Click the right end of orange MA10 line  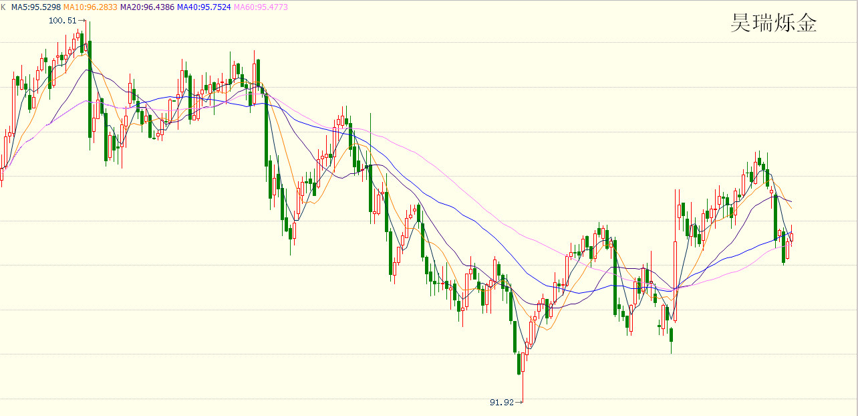pyautogui.click(x=791, y=208)
